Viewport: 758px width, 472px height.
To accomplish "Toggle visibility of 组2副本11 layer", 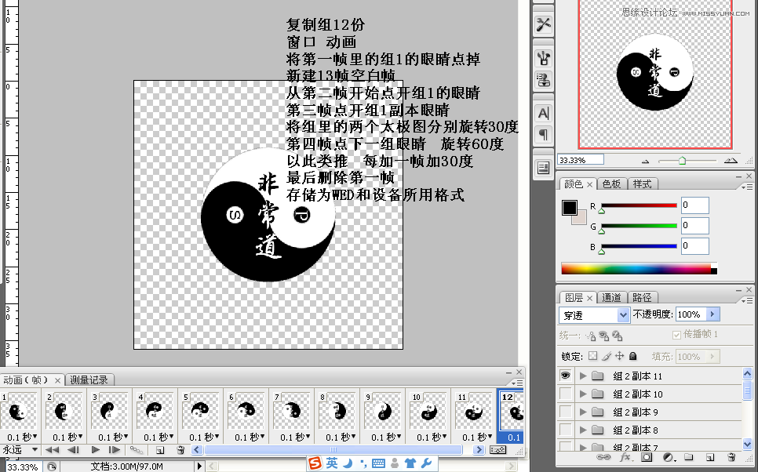I will click(x=567, y=375).
